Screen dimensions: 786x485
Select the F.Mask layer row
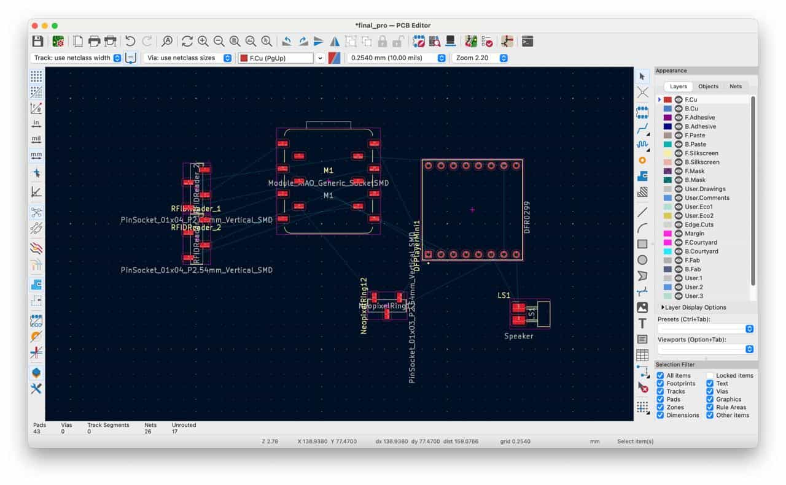pos(704,171)
